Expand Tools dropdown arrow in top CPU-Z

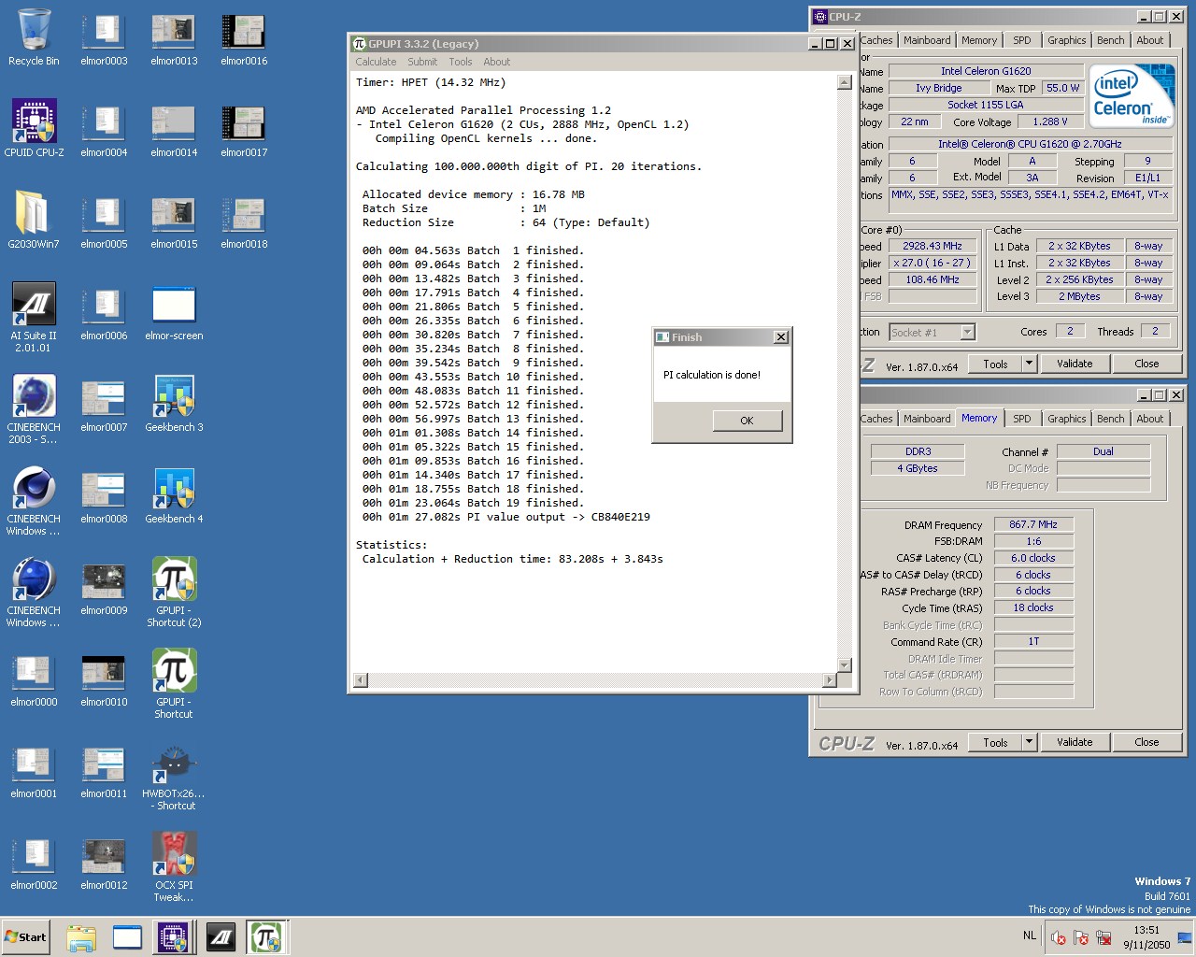[x=1030, y=364]
